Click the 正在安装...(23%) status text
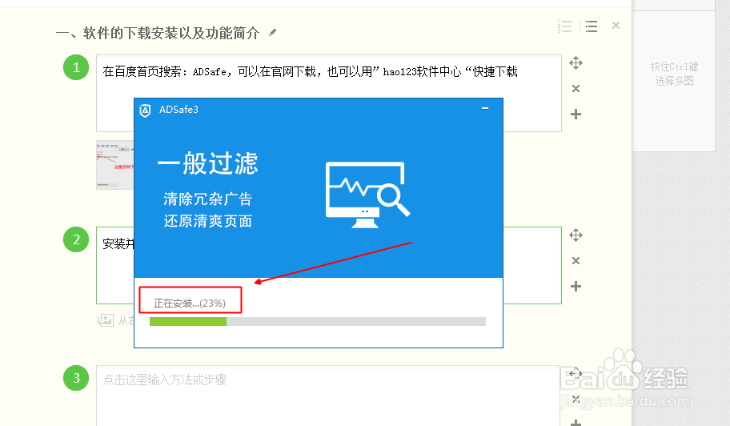The height and width of the screenshot is (426, 730). 190,303
